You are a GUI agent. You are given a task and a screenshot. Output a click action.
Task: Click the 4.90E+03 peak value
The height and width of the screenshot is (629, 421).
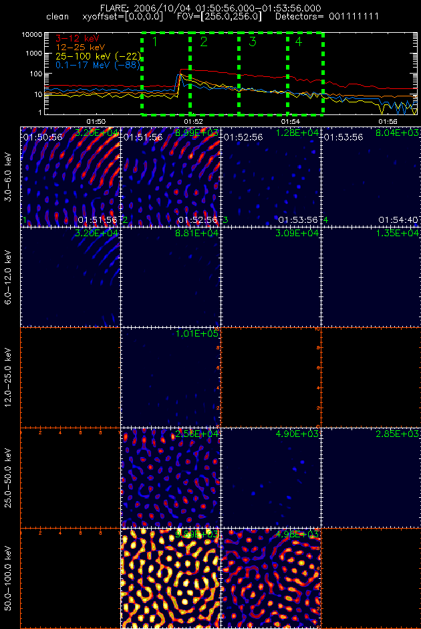297,433
